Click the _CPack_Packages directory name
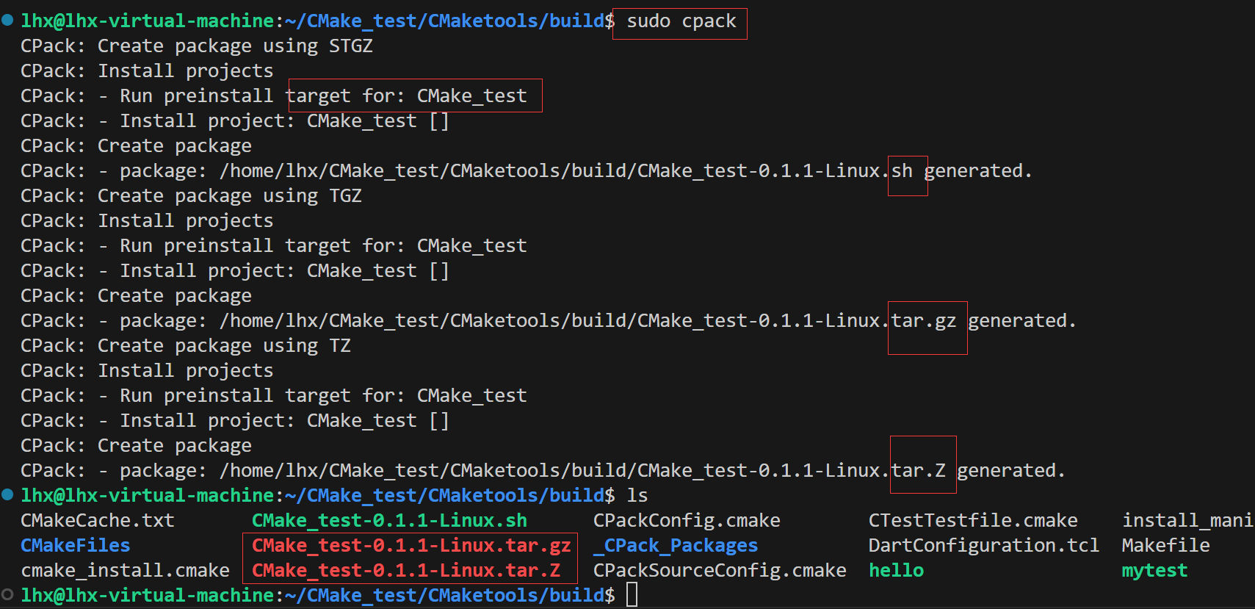1255x609 pixels. (x=676, y=546)
